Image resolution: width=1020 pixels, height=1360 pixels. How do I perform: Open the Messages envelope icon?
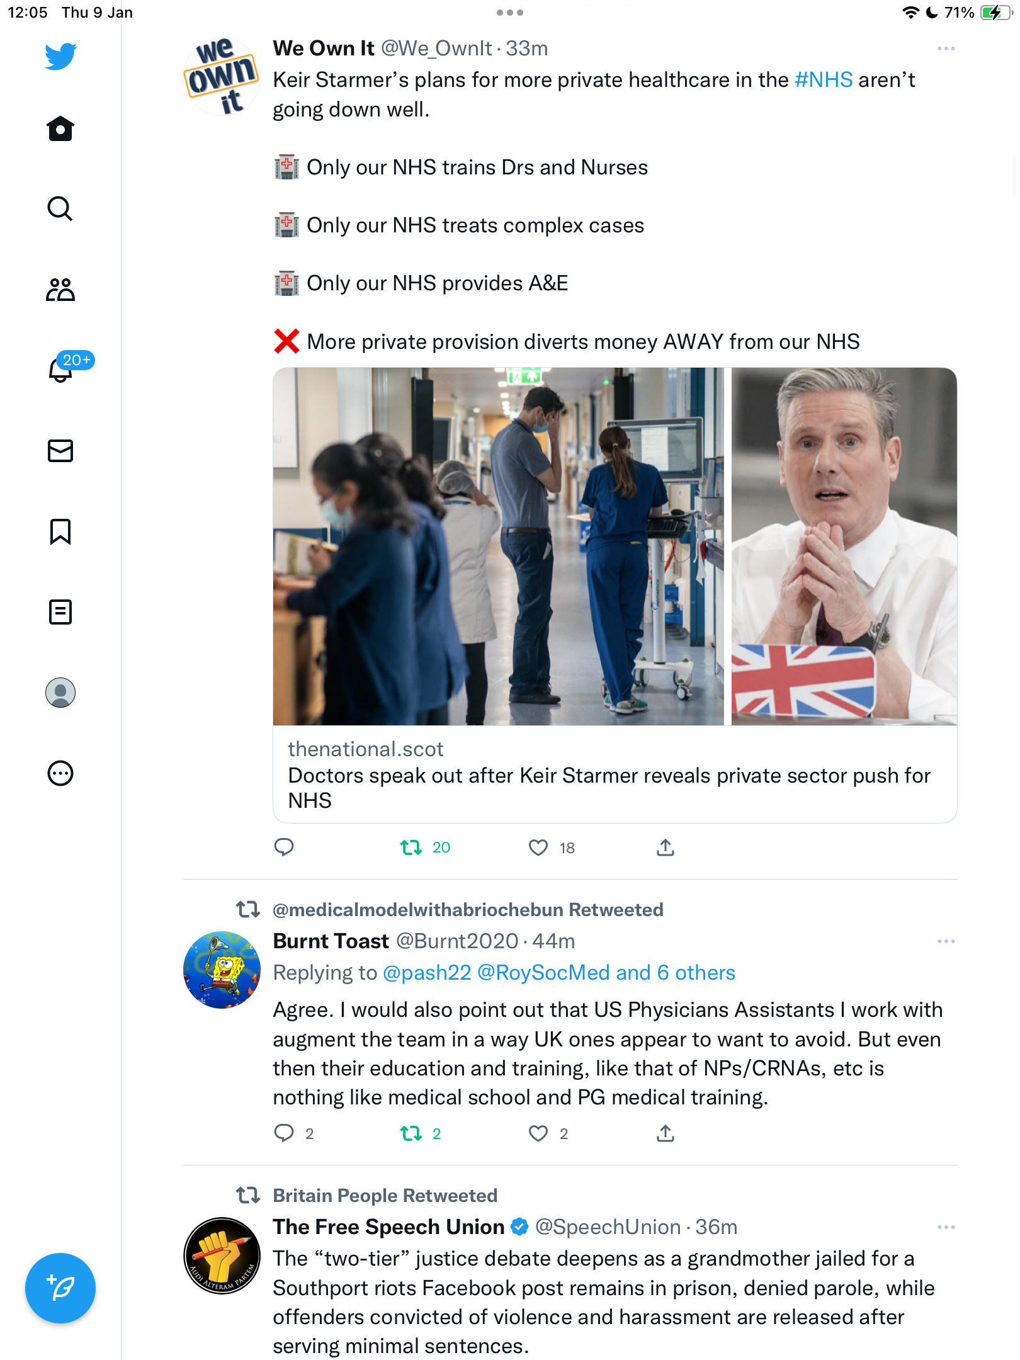click(x=60, y=451)
